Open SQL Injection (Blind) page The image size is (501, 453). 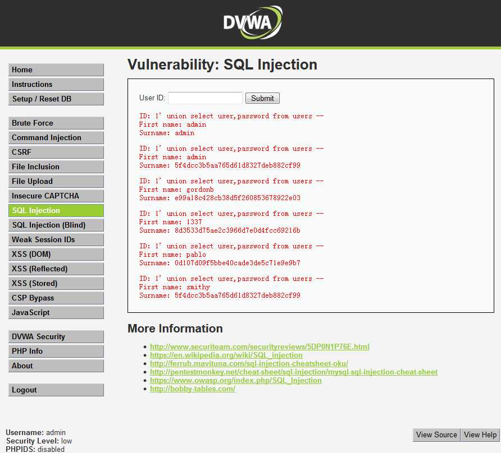[56, 225]
